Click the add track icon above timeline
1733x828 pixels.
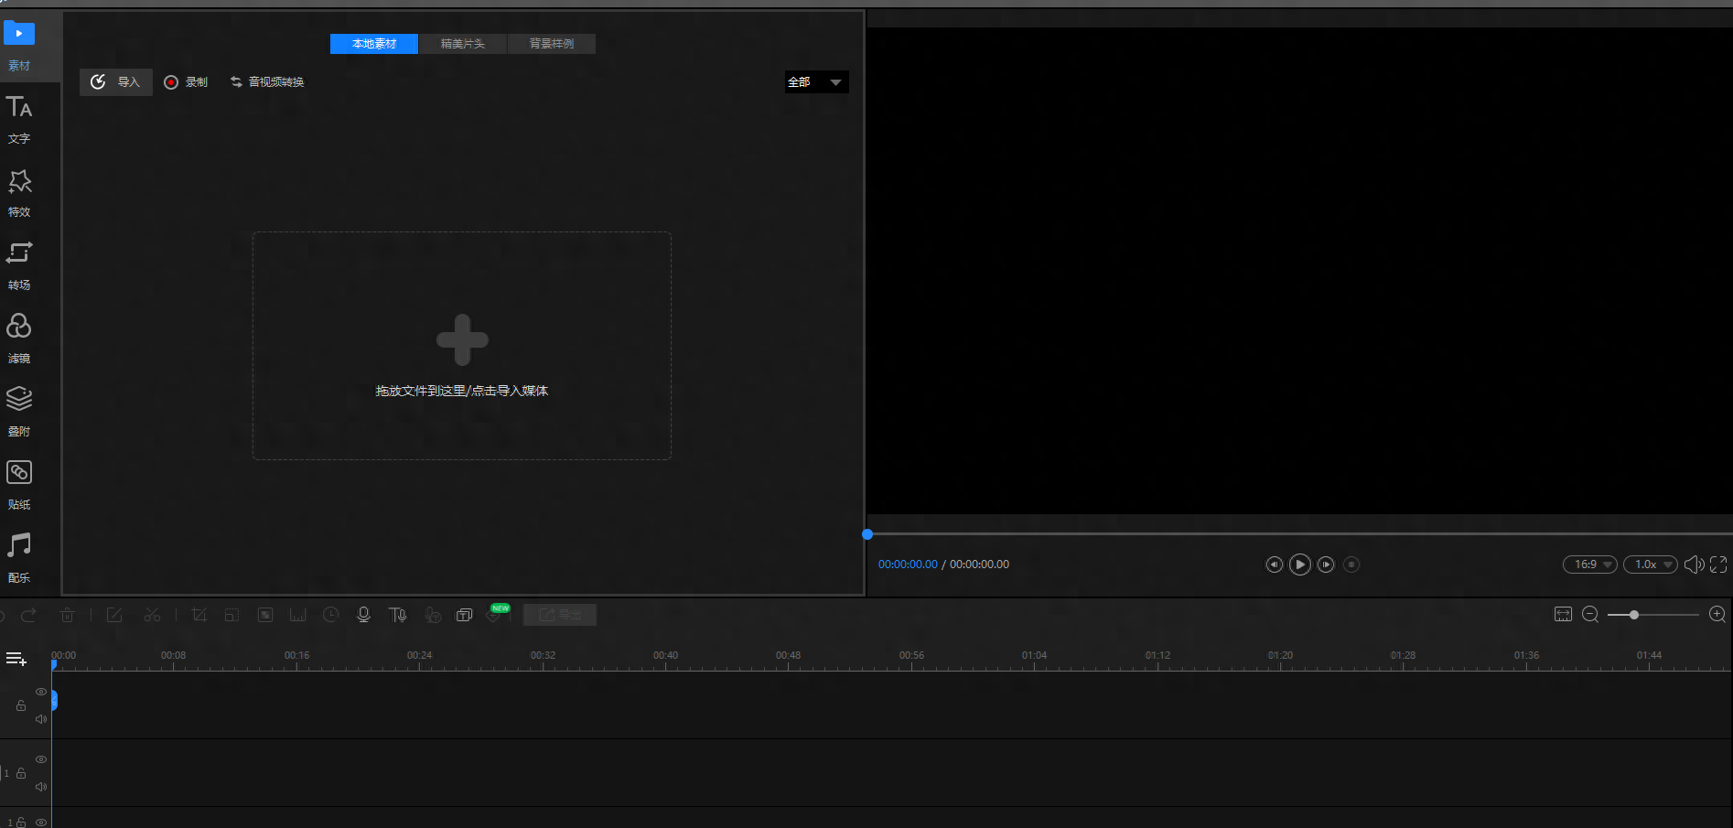tap(16, 659)
